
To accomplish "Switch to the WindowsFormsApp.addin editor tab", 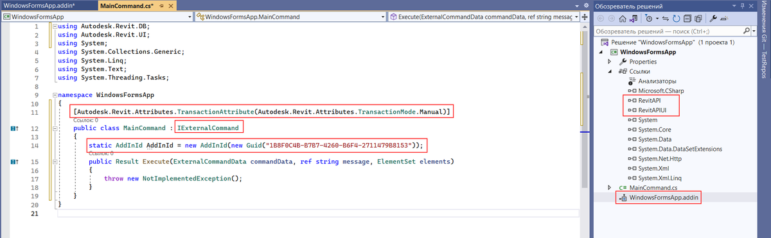I will [48, 6].
